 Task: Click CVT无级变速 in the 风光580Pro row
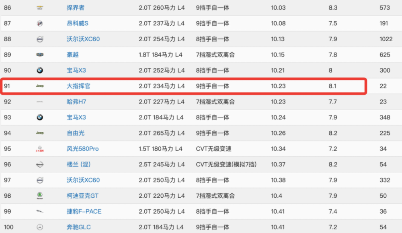(x=213, y=149)
